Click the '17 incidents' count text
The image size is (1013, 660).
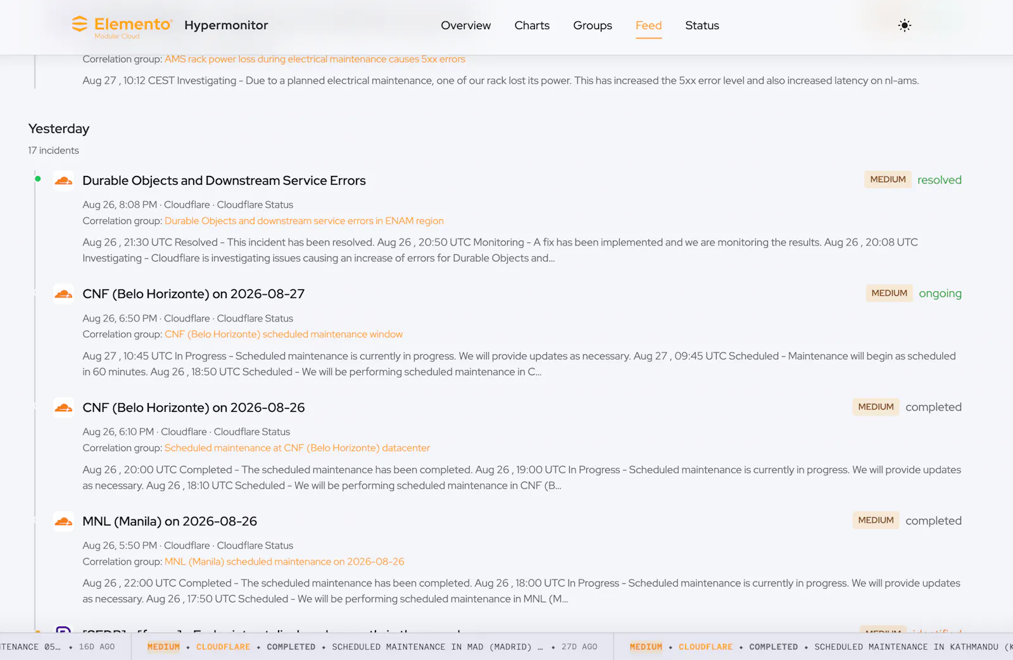coord(54,151)
